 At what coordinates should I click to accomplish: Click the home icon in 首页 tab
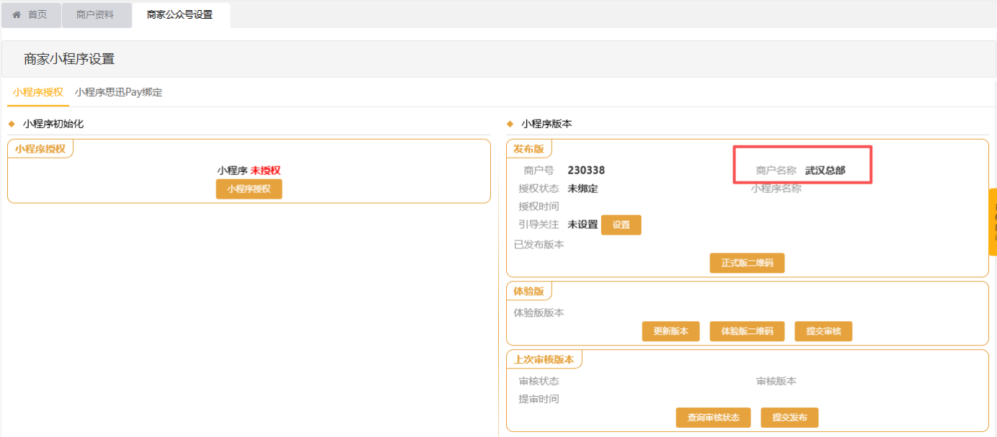(17, 14)
